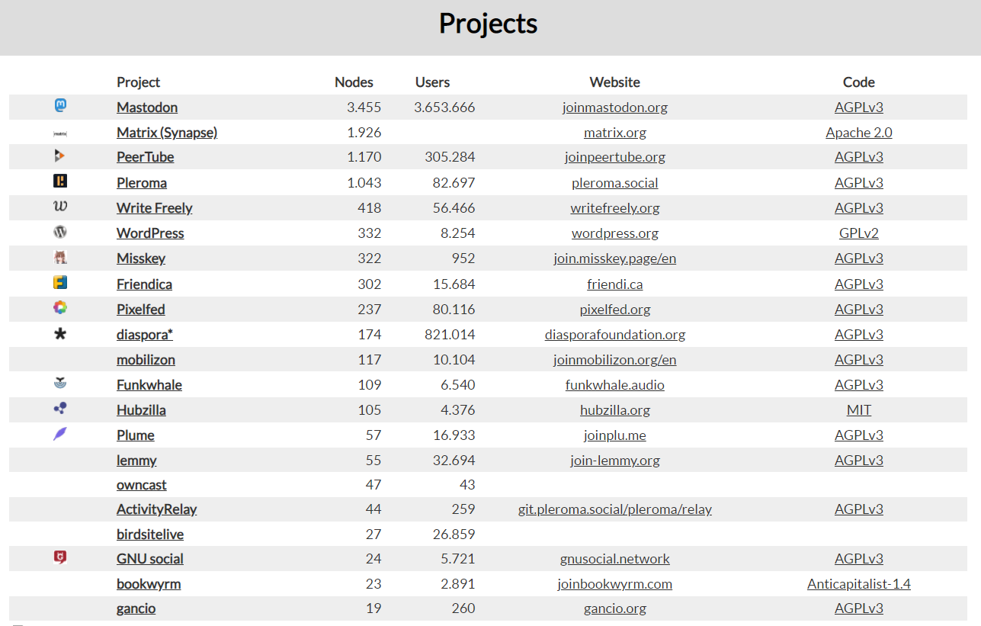Visit the joinpeertube.org website link
The image size is (981, 626).
click(615, 157)
